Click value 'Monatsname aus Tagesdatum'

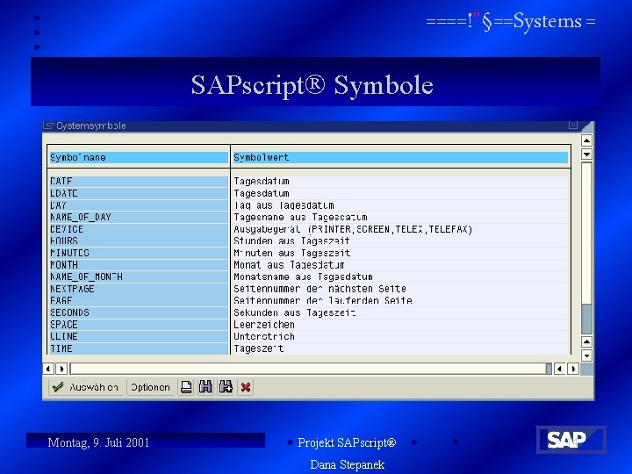pos(303,276)
